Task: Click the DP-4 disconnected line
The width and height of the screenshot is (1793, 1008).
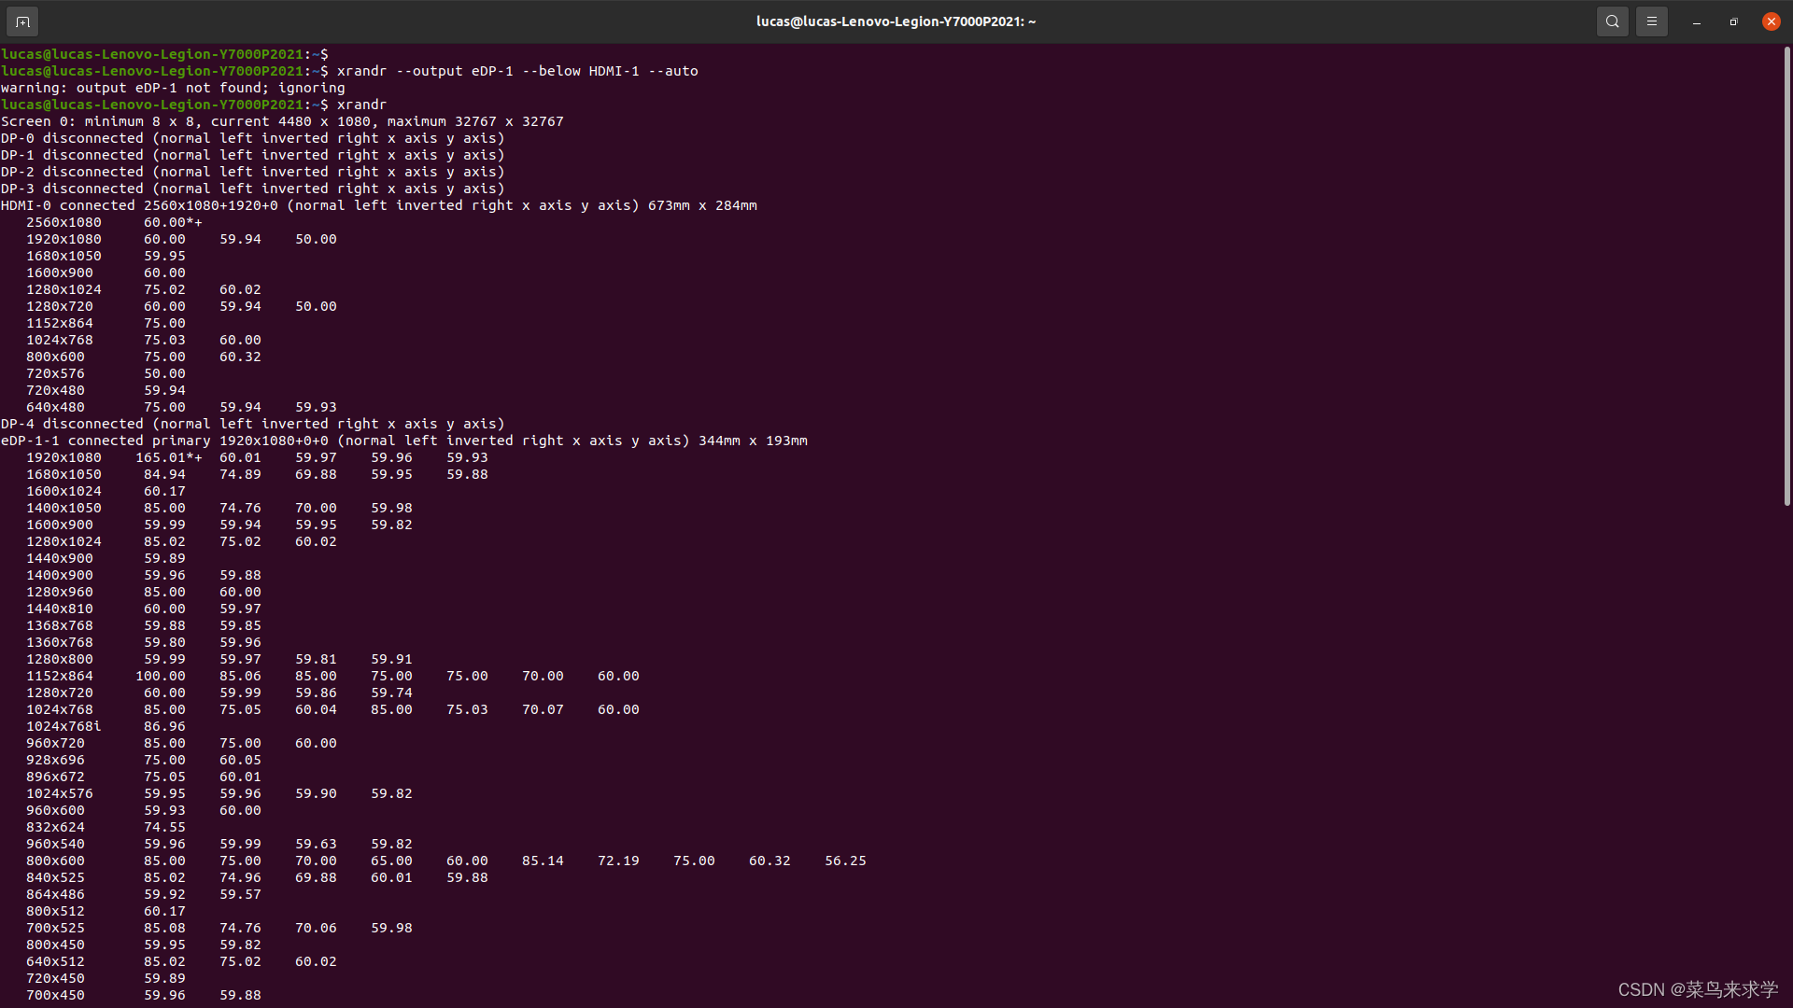Action: [x=252, y=424]
